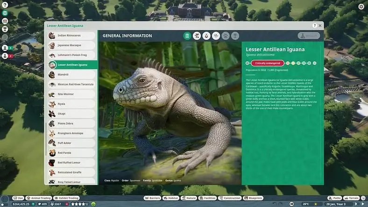Open the Habitat build menu
This screenshot has height=207, width=368.
coord(171,198)
